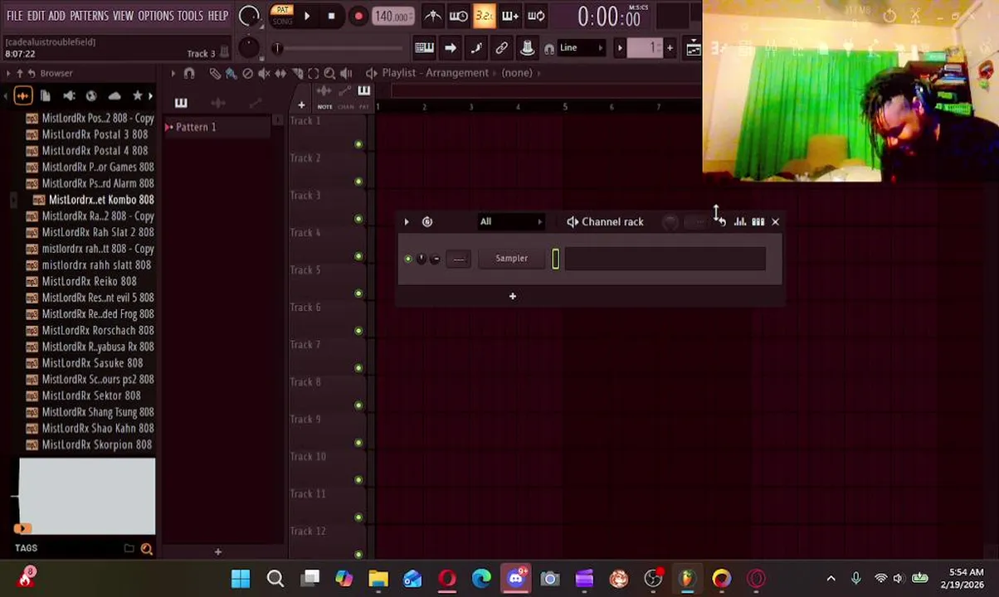The height and width of the screenshot is (597, 999).
Task: Select the star favorites browser tab icon
Action: pyautogui.click(x=138, y=96)
